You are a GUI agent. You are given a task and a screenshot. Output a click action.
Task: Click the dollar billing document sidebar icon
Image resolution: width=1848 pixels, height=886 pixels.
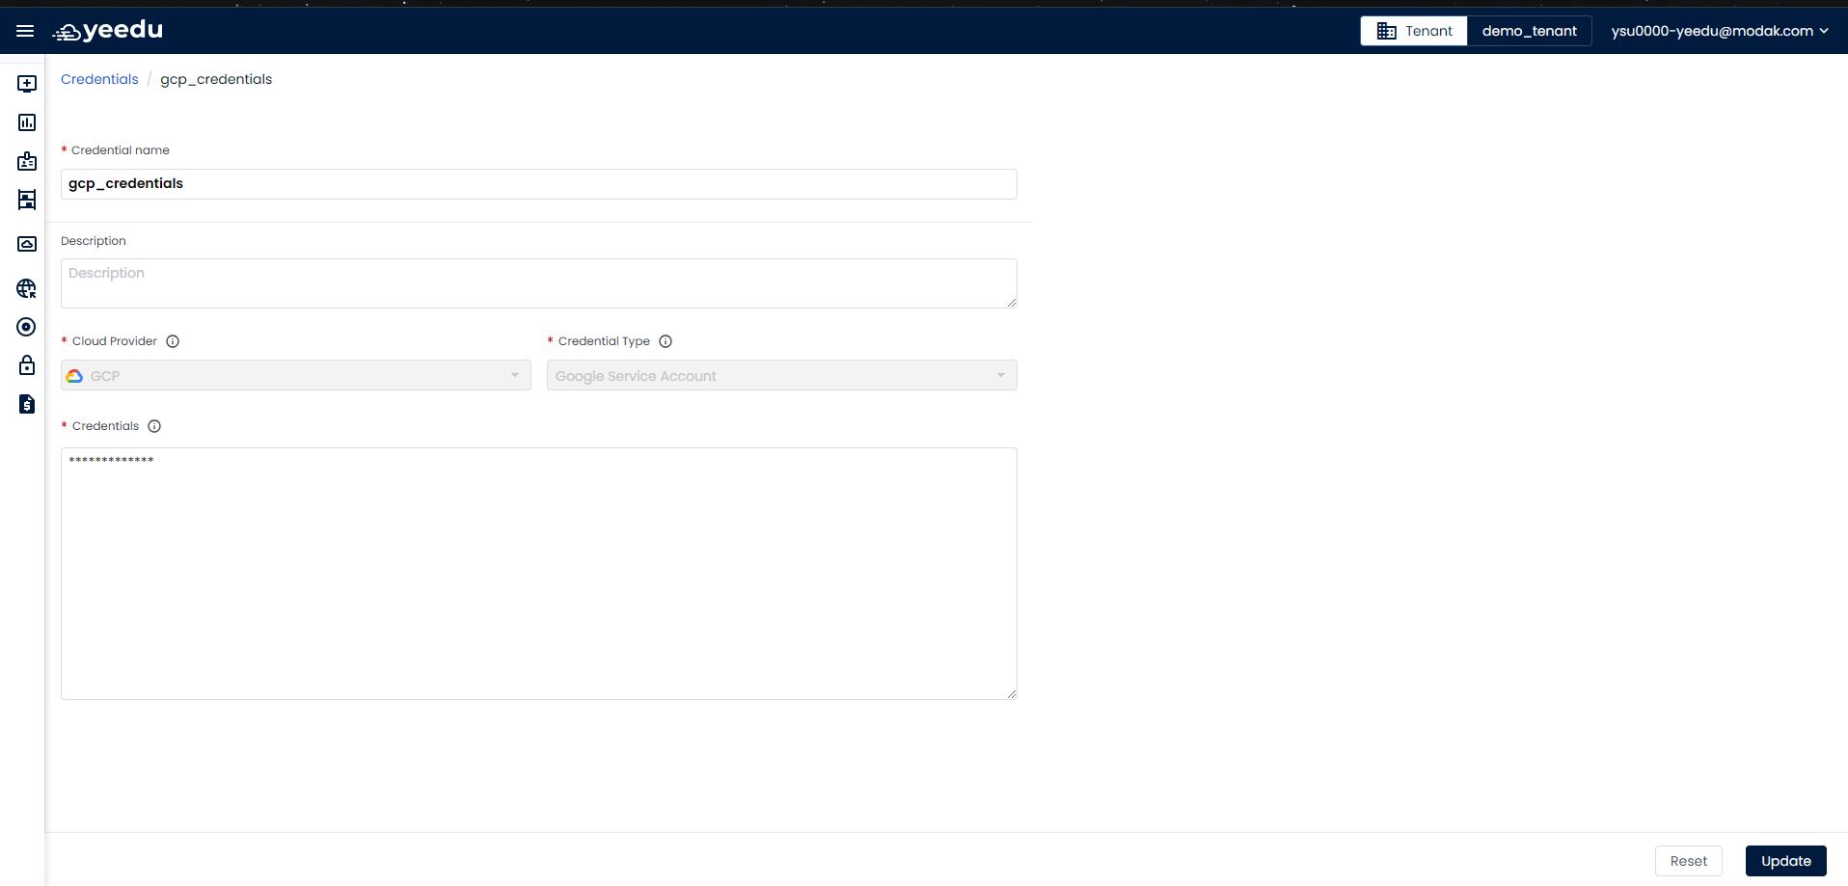(x=27, y=404)
